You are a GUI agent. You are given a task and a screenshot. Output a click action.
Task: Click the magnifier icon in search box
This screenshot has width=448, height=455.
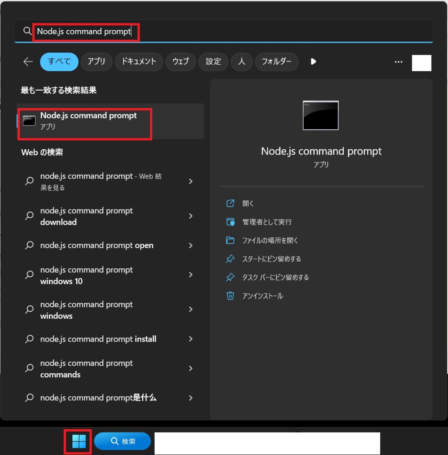pos(27,31)
